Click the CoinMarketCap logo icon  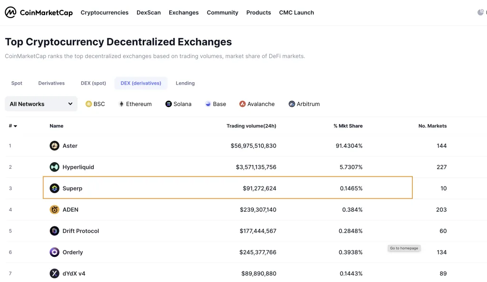point(10,12)
